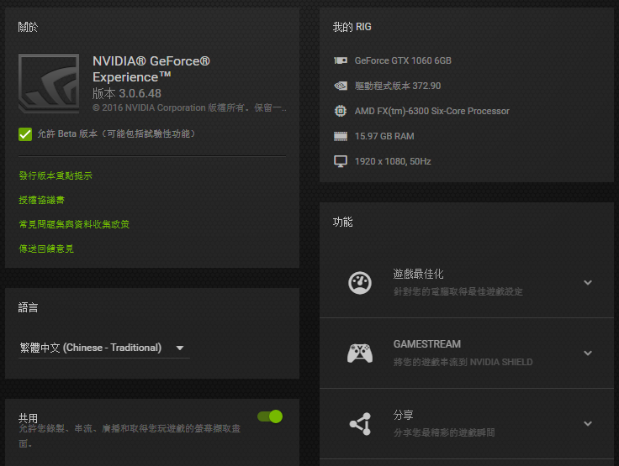Open the 發行版本重點提示 link
619x466 pixels.
click(x=56, y=175)
